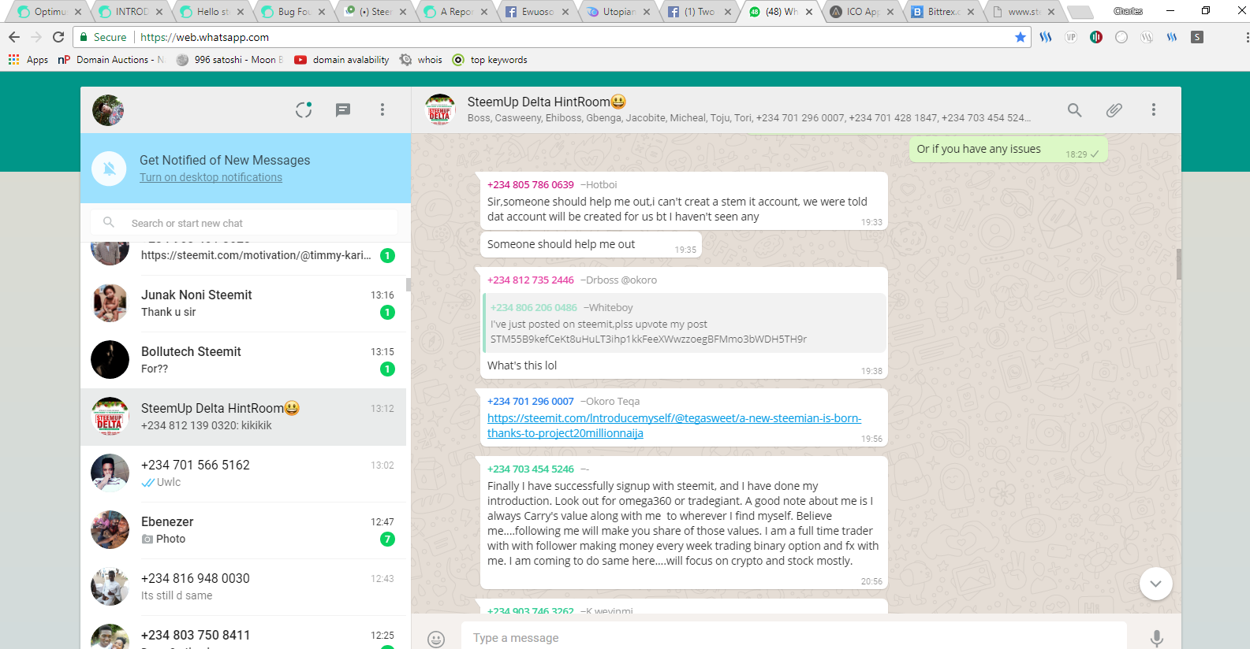Open the +234 803 750 8411 chat
Image resolution: width=1250 pixels, height=649 pixels.
[244, 632]
